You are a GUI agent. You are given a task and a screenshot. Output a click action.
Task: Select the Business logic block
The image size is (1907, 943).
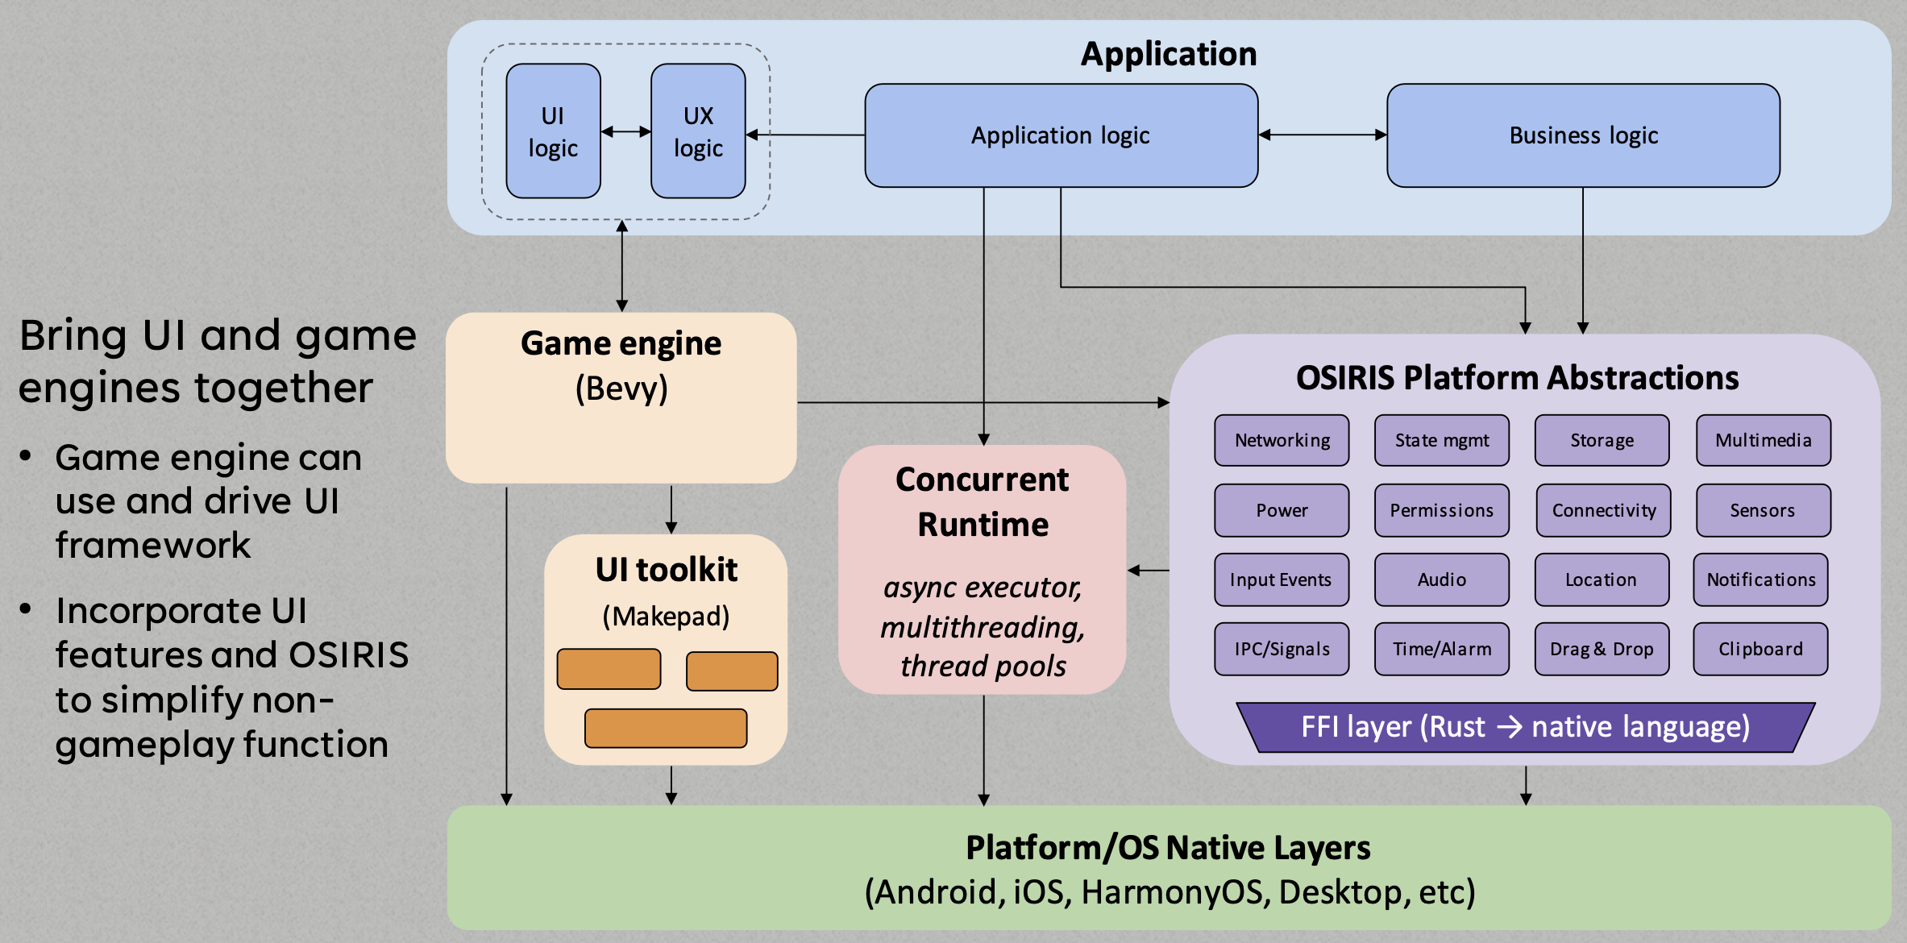pyautogui.click(x=1583, y=135)
